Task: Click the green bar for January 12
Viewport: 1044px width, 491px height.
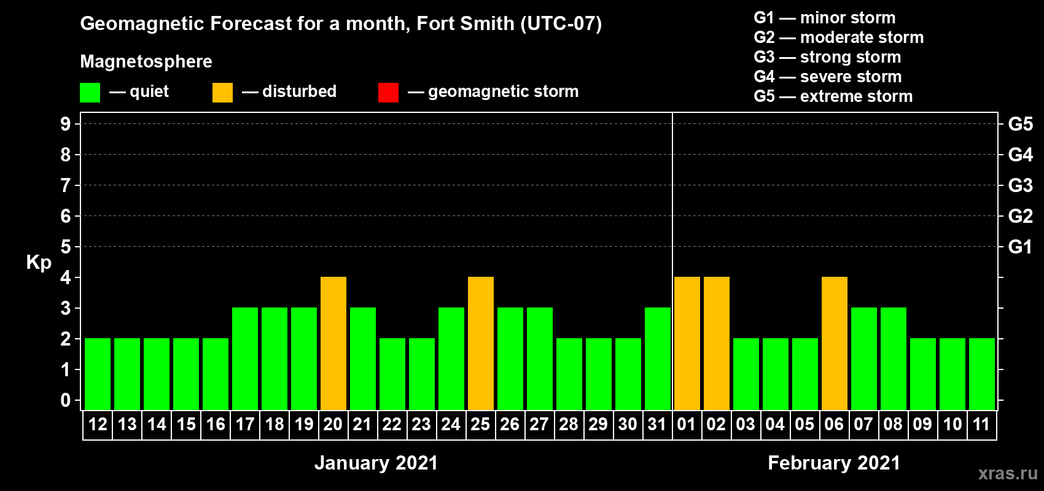Action: click(98, 374)
